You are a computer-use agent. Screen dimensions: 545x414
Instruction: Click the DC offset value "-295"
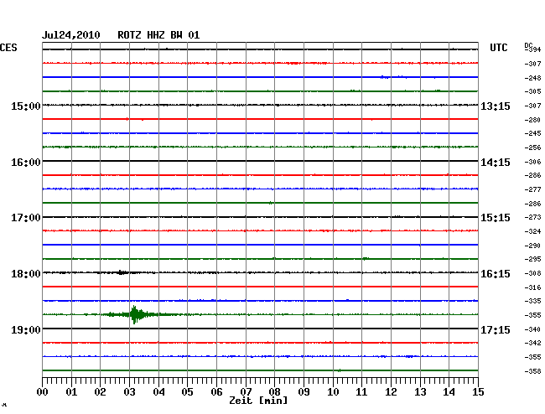(x=532, y=259)
